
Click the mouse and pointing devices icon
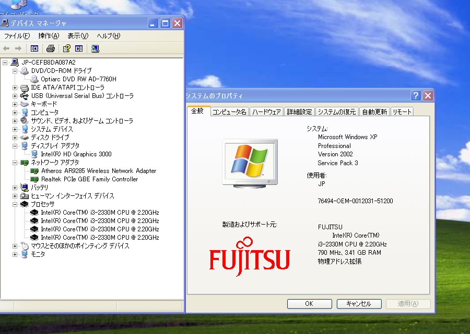point(24,246)
